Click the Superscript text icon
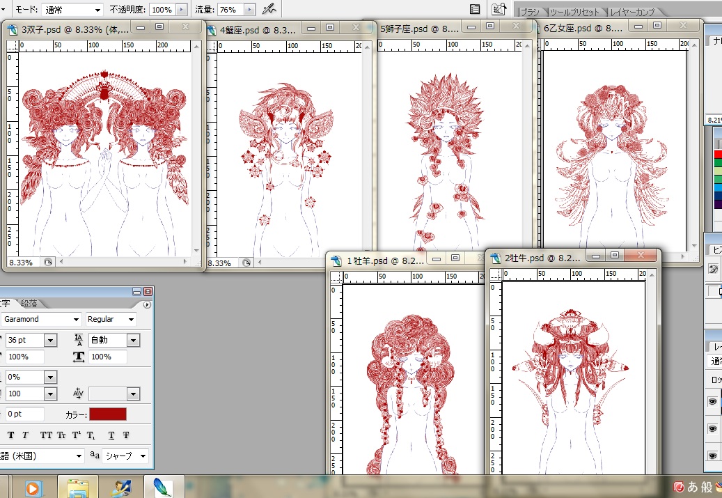The width and height of the screenshot is (722, 498). (x=77, y=435)
